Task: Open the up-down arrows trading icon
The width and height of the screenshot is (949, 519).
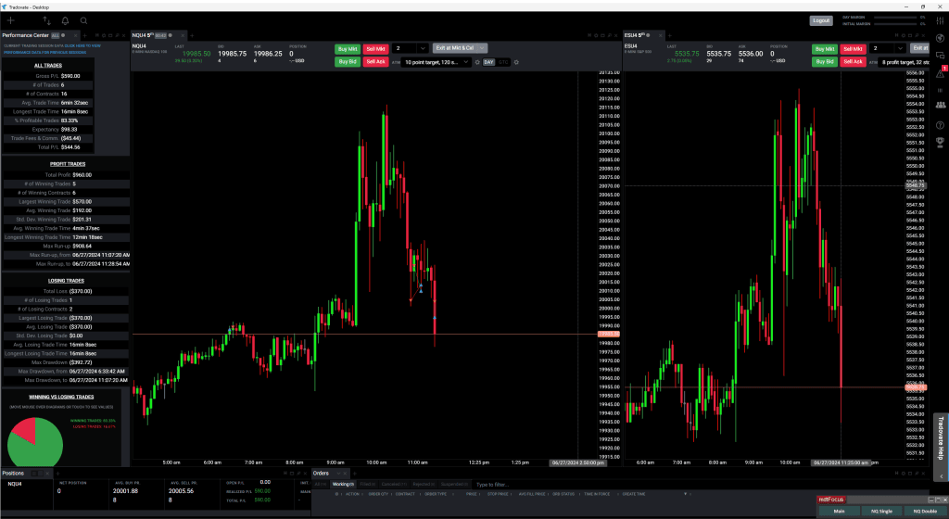Action: (x=46, y=20)
